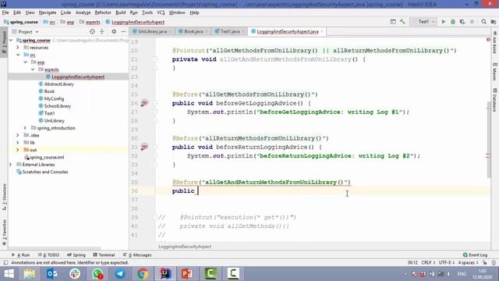Switch to the UniLibrary.java tab

pos(152,31)
